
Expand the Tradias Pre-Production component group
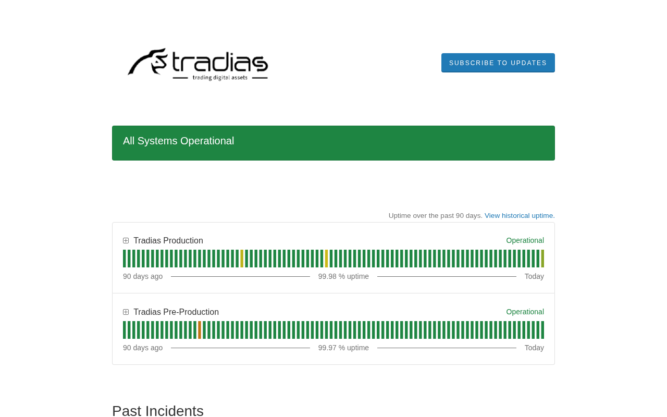(126, 312)
